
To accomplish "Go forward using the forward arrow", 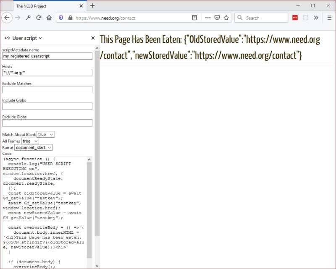I will pyautogui.click(x=18, y=18).
